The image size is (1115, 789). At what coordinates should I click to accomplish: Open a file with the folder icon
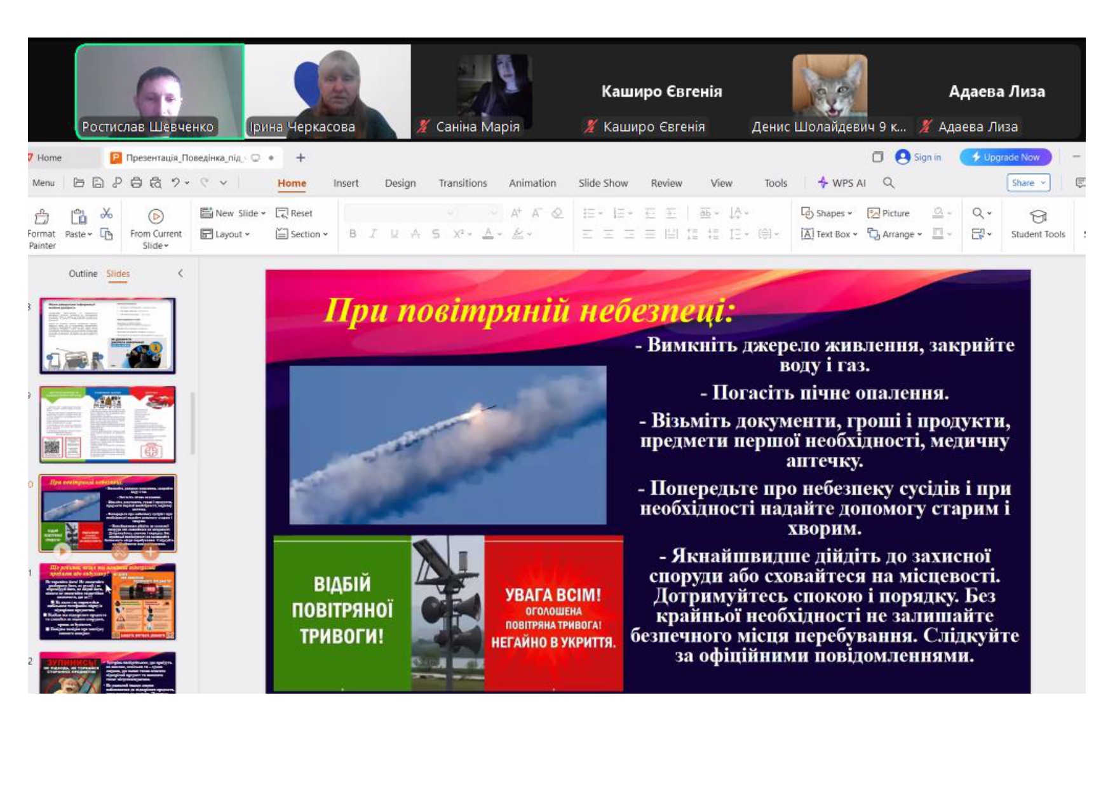[x=79, y=183]
